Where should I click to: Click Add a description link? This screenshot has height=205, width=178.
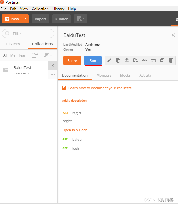point(74,101)
